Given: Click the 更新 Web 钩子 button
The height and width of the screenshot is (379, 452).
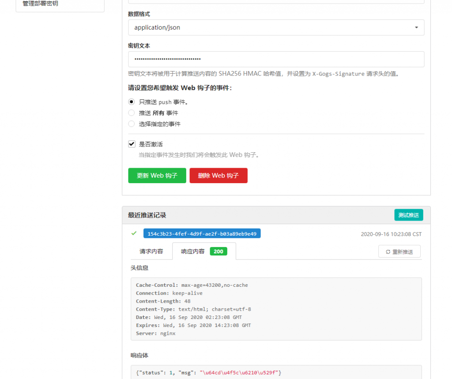Looking at the screenshot, I should pos(157,175).
